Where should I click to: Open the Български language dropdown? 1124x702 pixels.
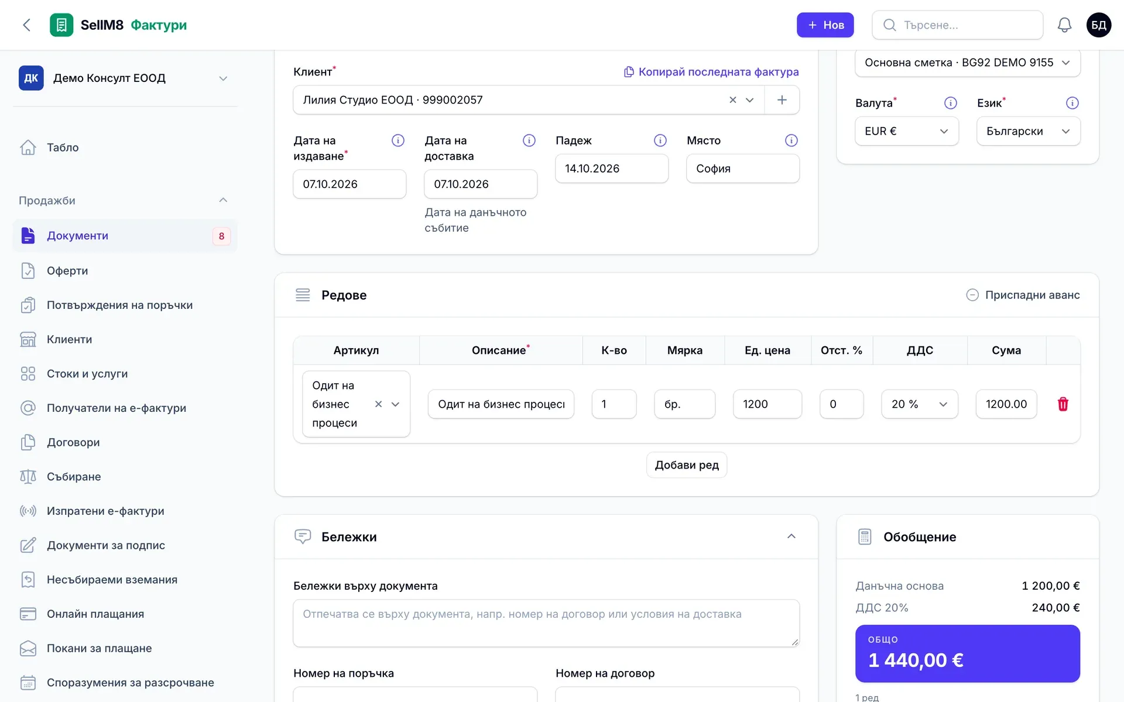1029,131
